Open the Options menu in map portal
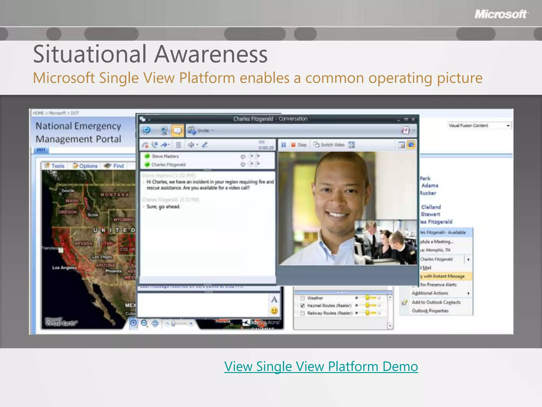Viewport: 542px width, 407px height. (85, 166)
